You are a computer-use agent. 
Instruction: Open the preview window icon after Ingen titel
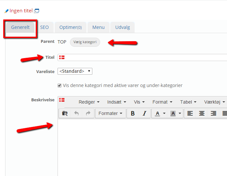[36, 11]
